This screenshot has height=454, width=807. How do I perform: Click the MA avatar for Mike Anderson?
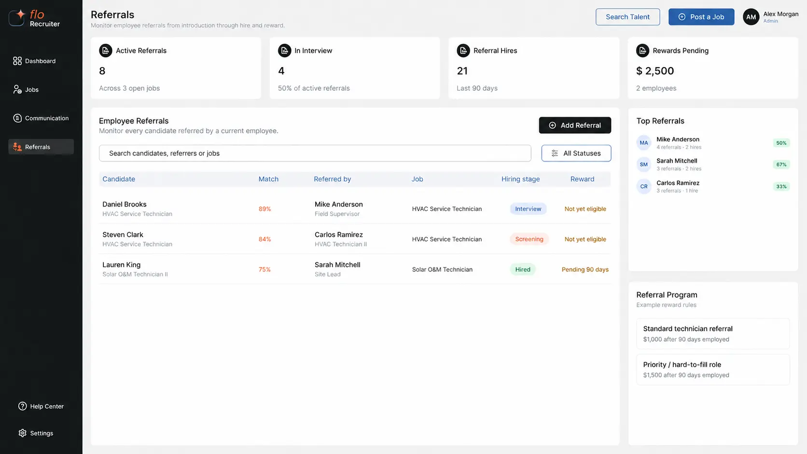tap(644, 143)
